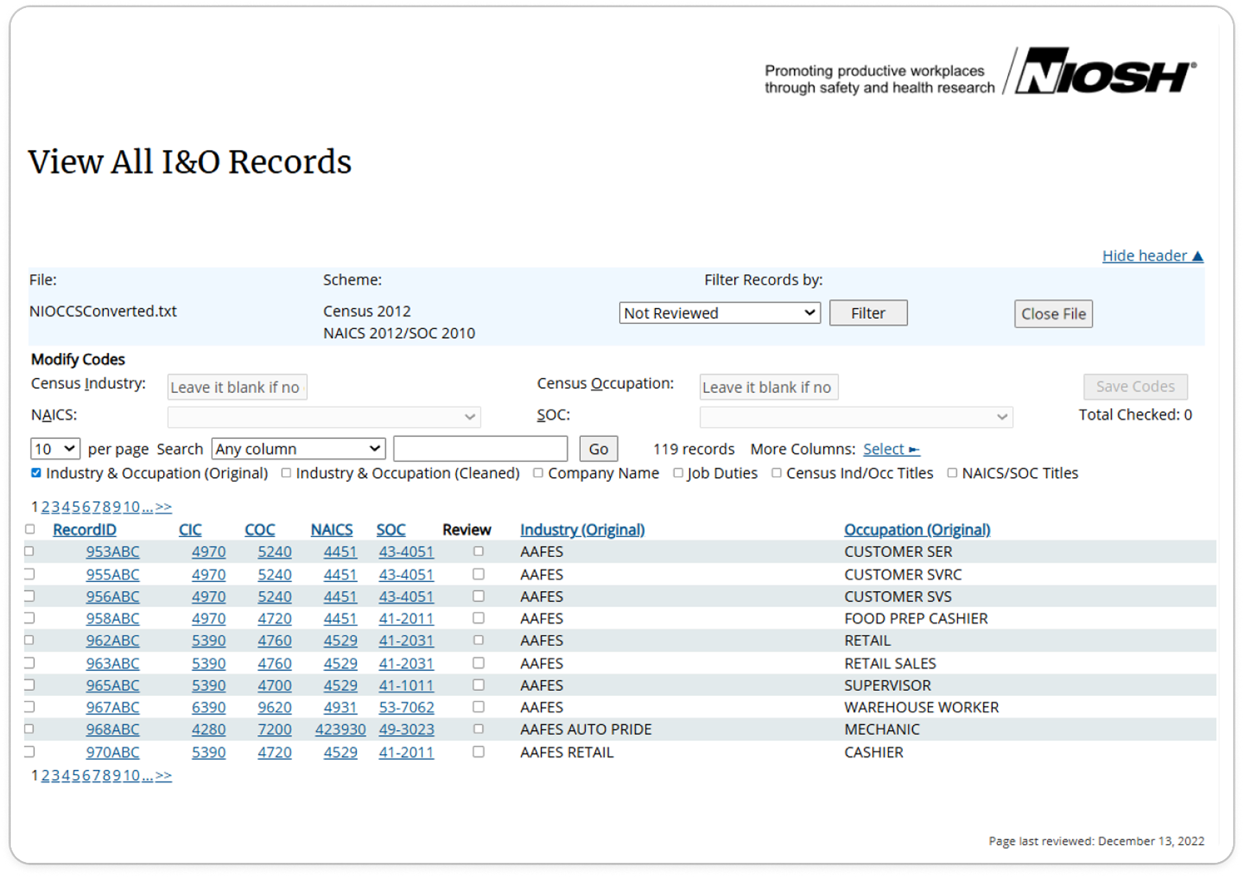
Task: Open the per page count dropdown
Action: point(55,449)
